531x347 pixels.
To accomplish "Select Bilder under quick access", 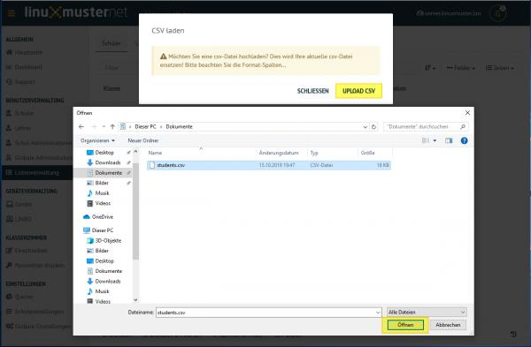I will pos(102,183).
